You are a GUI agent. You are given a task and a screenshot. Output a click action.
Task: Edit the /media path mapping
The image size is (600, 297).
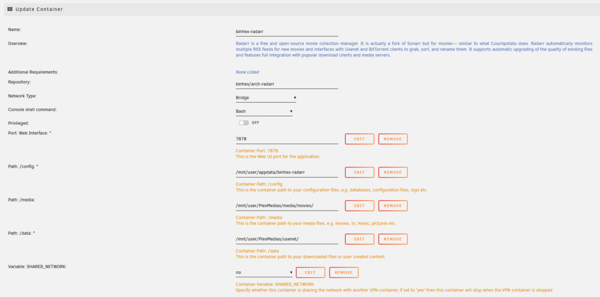[x=359, y=206]
